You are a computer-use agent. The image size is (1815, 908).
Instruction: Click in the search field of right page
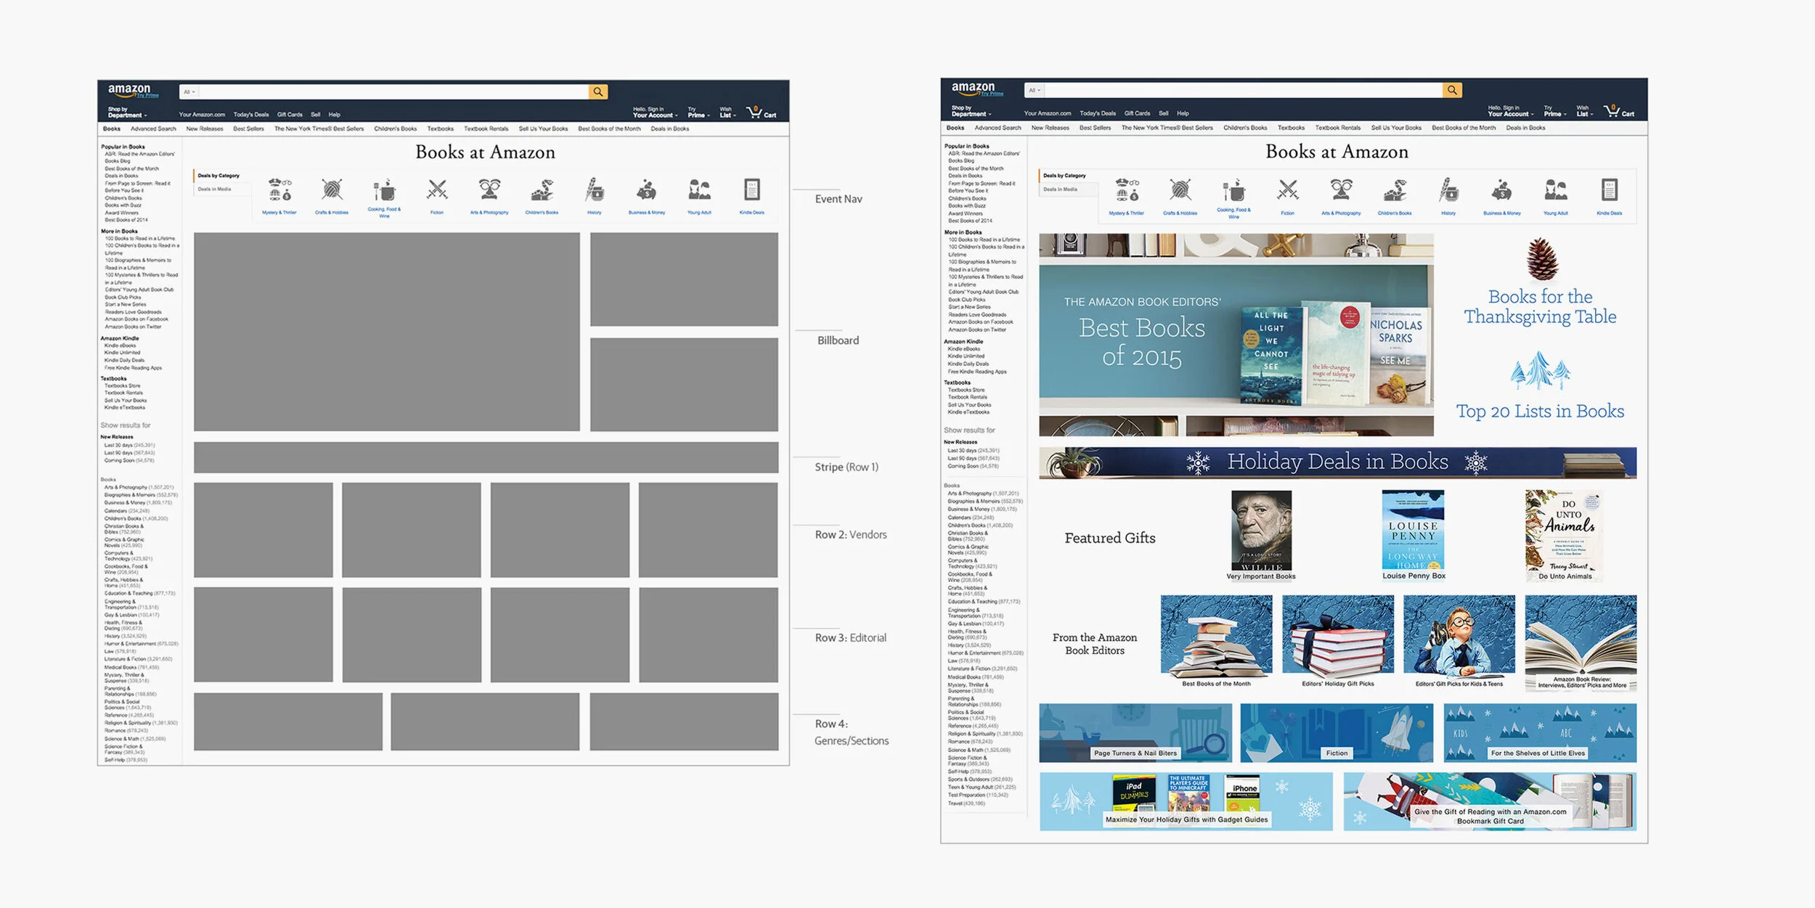tap(1243, 90)
